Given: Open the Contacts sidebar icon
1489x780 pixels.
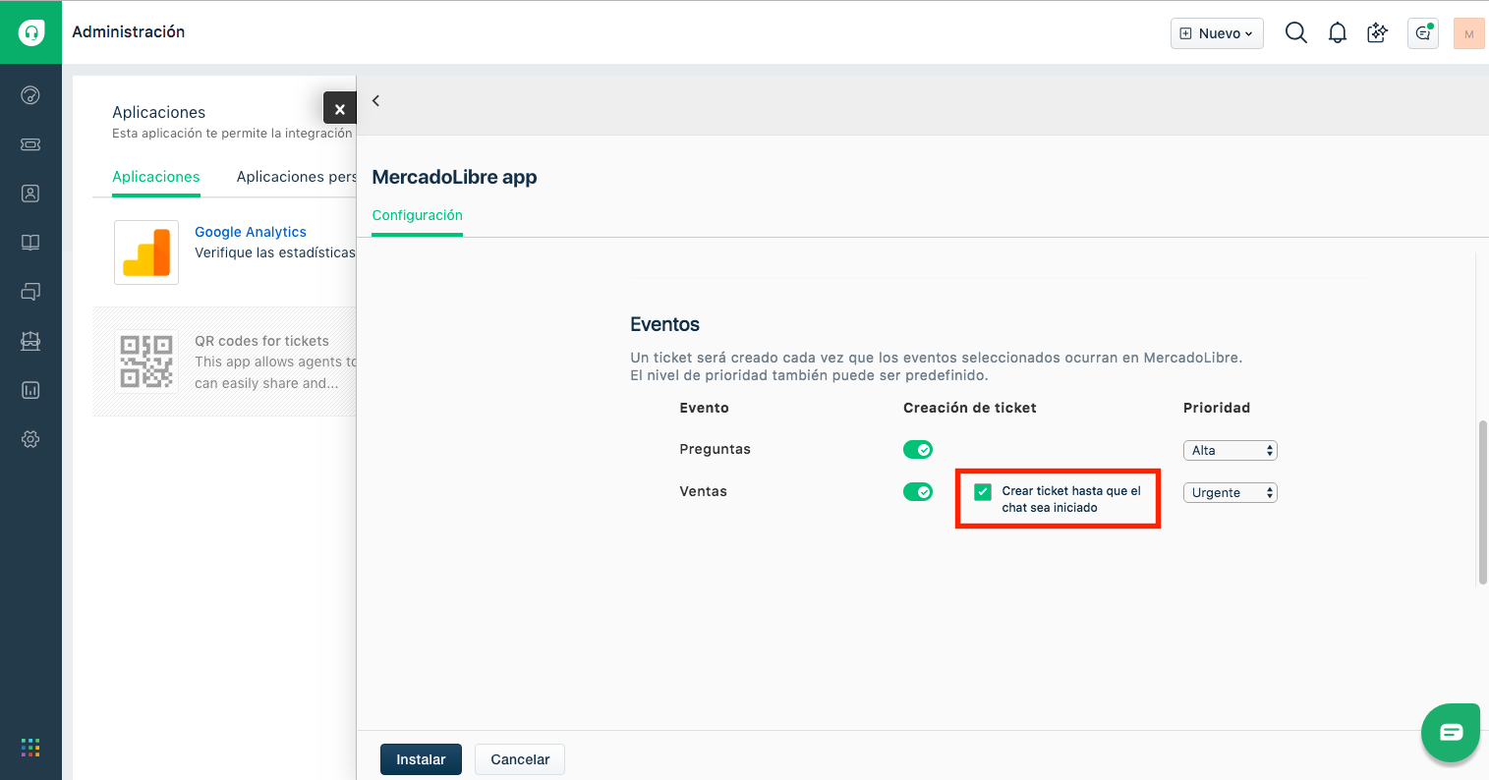Looking at the screenshot, I should [30, 194].
